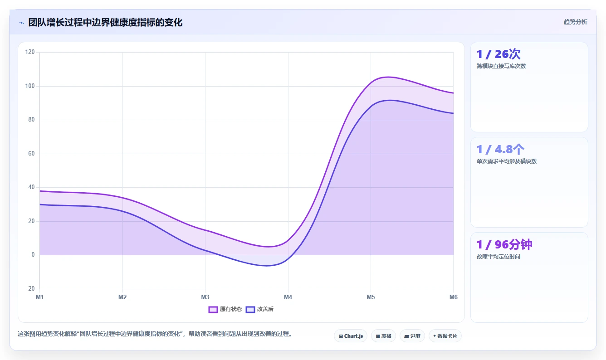Click the M1 axis label
The image size is (606, 360).
click(x=40, y=297)
